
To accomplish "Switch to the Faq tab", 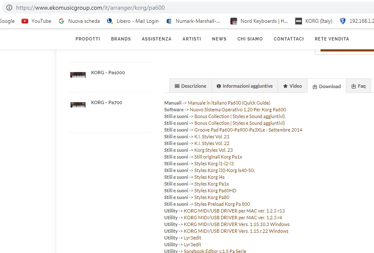I will pyautogui.click(x=358, y=86).
